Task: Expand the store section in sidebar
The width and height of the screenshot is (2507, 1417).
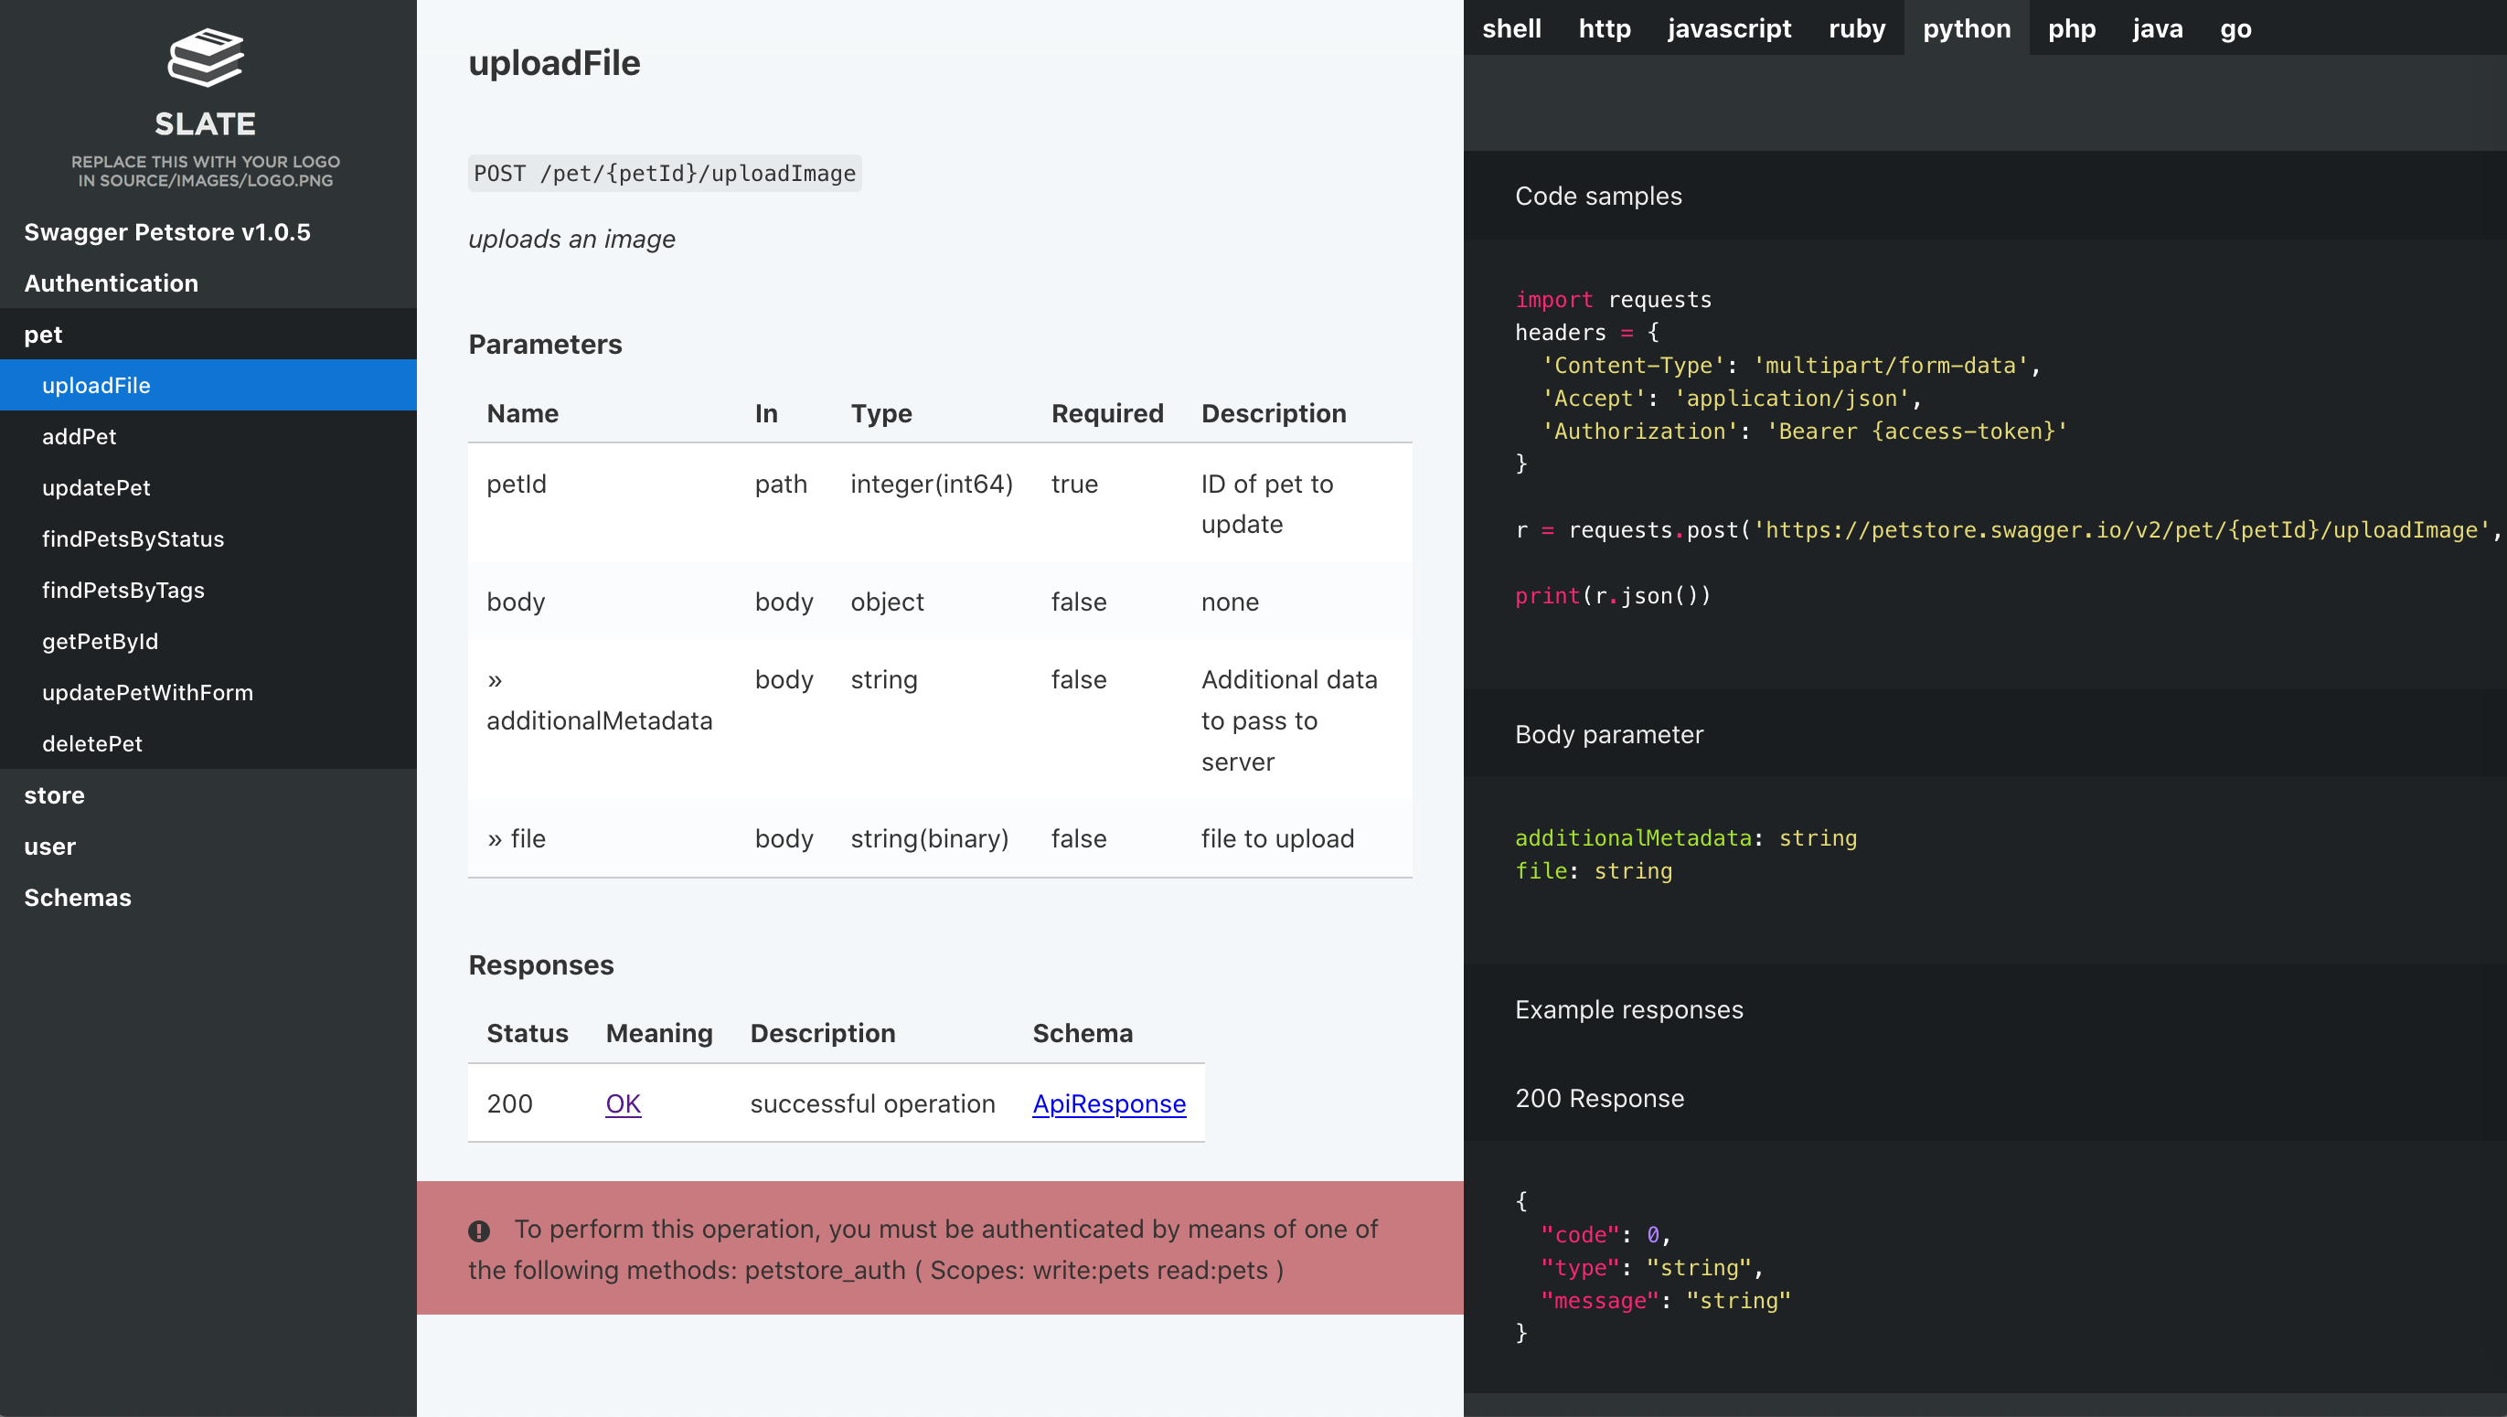Action: point(55,795)
